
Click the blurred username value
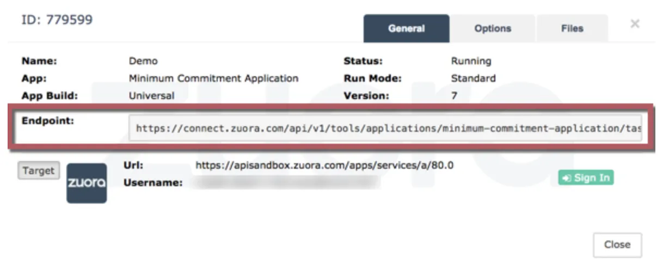(286, 183)
